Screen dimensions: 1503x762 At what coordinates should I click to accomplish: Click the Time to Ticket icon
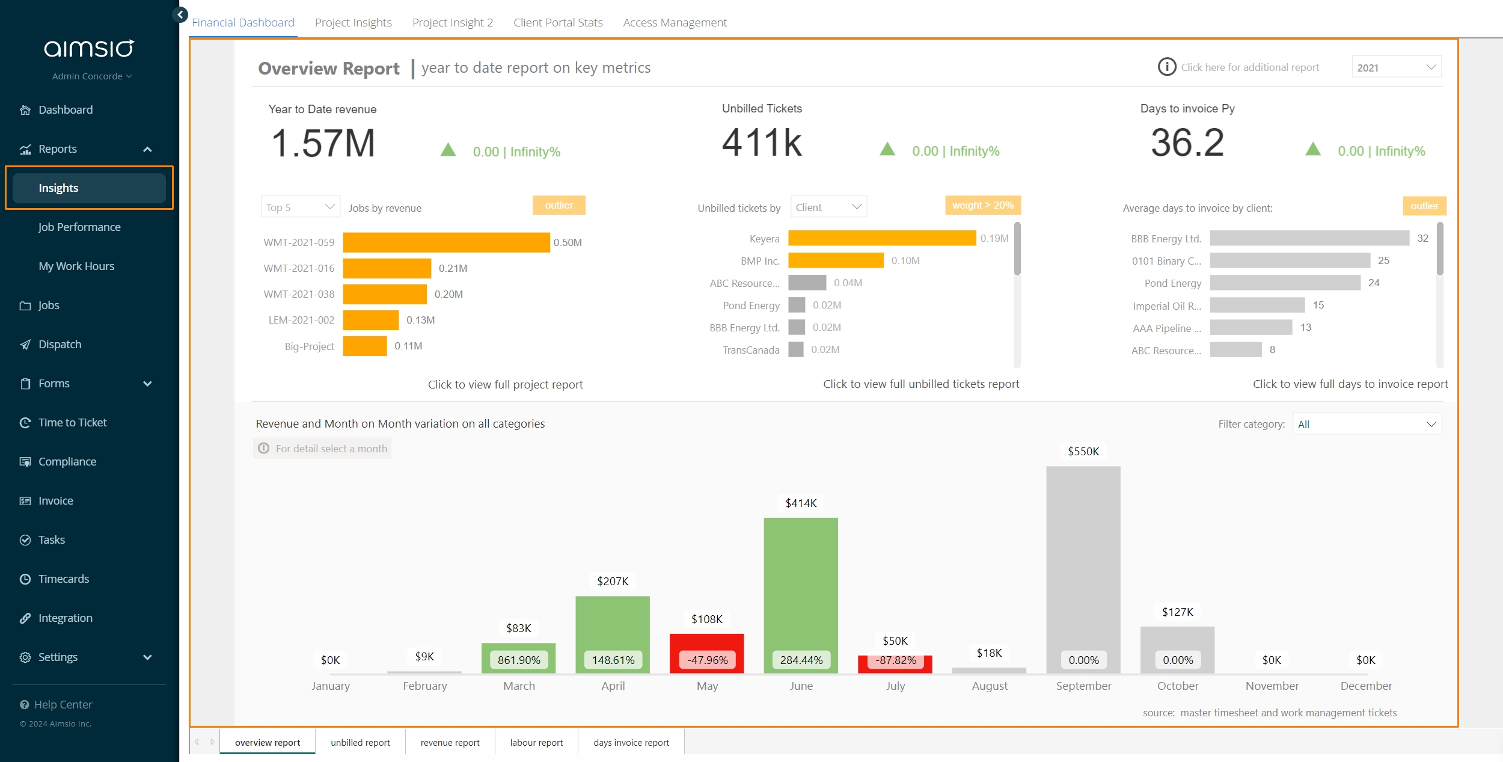pos(25,423)
